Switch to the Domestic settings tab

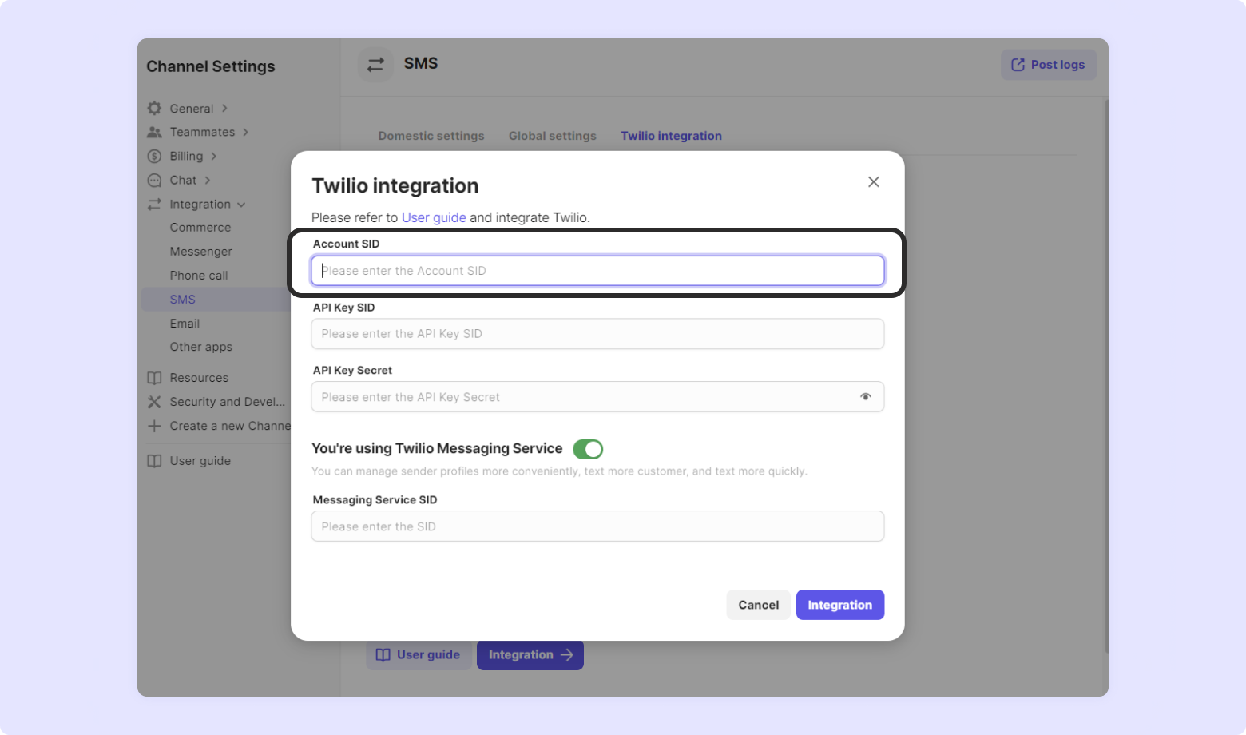(431, 136)
